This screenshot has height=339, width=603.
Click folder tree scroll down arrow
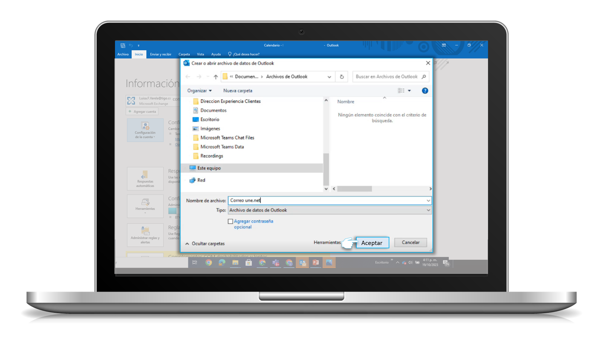326,189
